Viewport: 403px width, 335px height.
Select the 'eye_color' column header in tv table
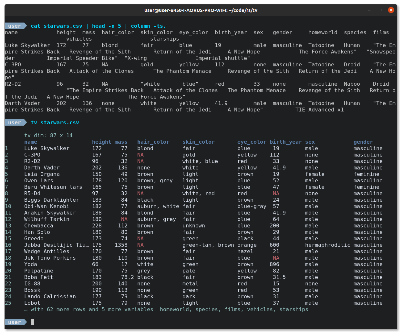tap(252, 142)
